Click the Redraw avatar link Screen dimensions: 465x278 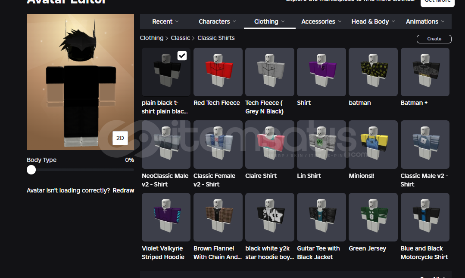click(123, 190)
